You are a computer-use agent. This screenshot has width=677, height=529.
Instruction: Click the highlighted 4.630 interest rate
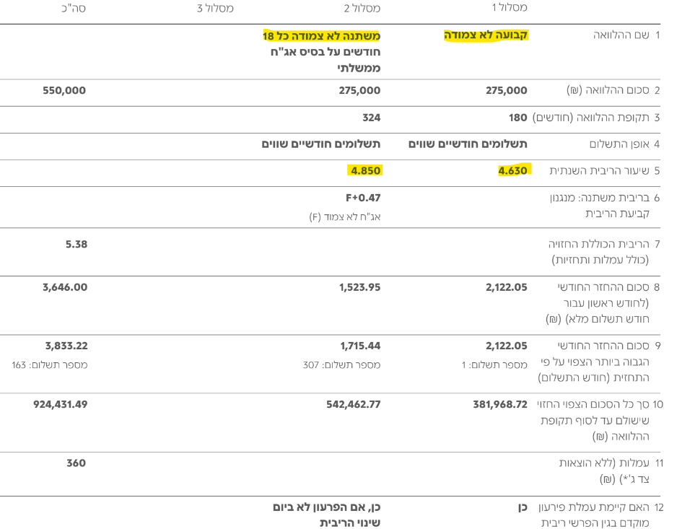click(x=513, y=170)
